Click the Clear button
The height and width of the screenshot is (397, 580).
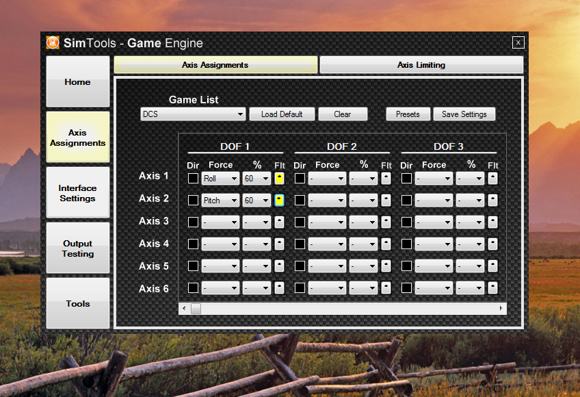pos(343,114)
